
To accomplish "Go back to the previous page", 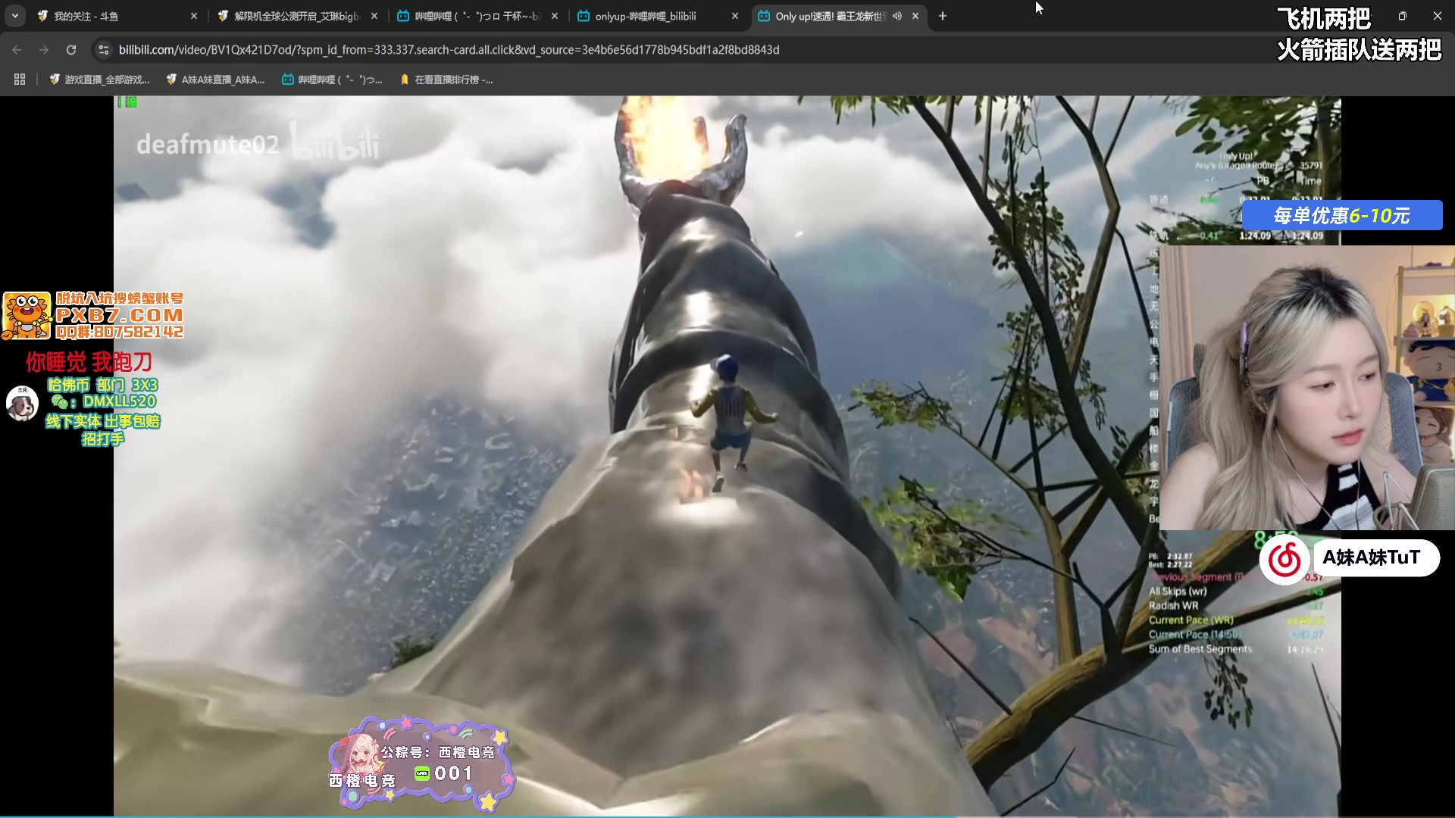I will [17, 50].
